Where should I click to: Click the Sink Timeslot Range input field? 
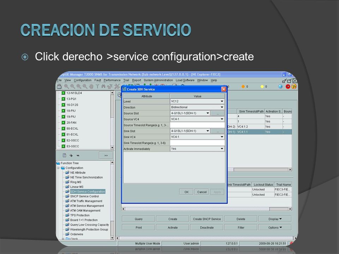(197, 143)
